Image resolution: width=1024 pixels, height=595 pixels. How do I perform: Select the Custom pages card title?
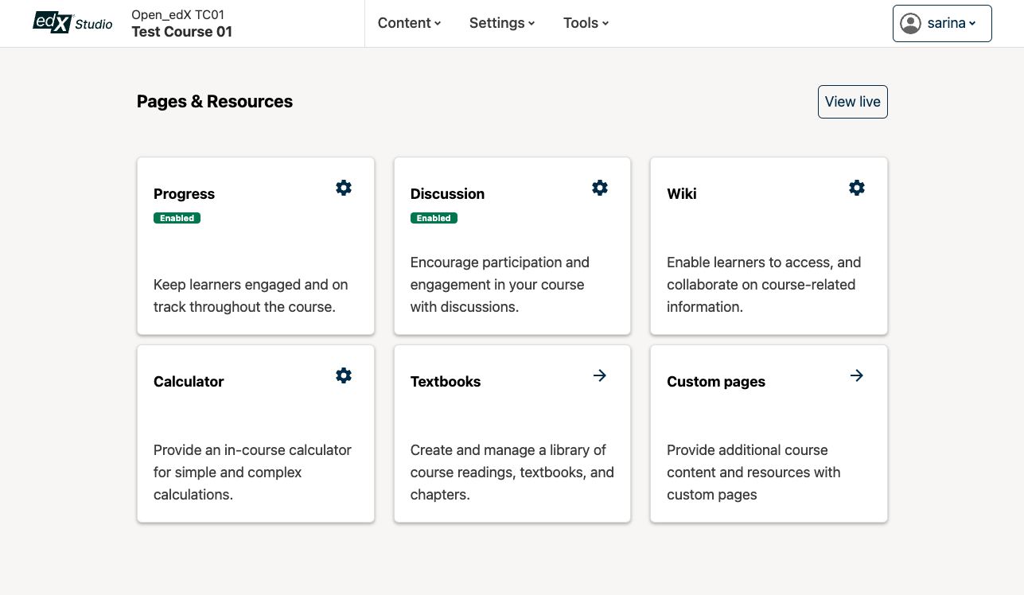point(716,382)
